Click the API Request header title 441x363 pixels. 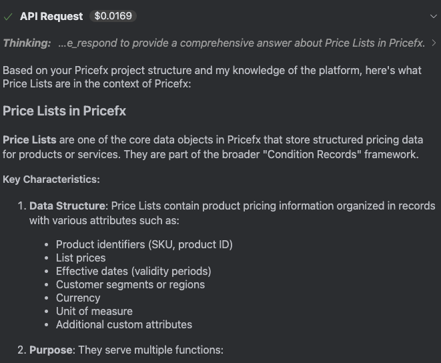coord(51,17)
